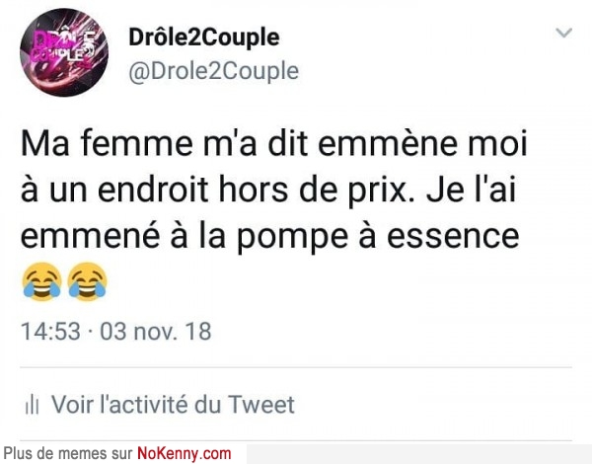Click the tweet activity bar chart icon
Screen dimensions: 592x464
coord(32,405)
